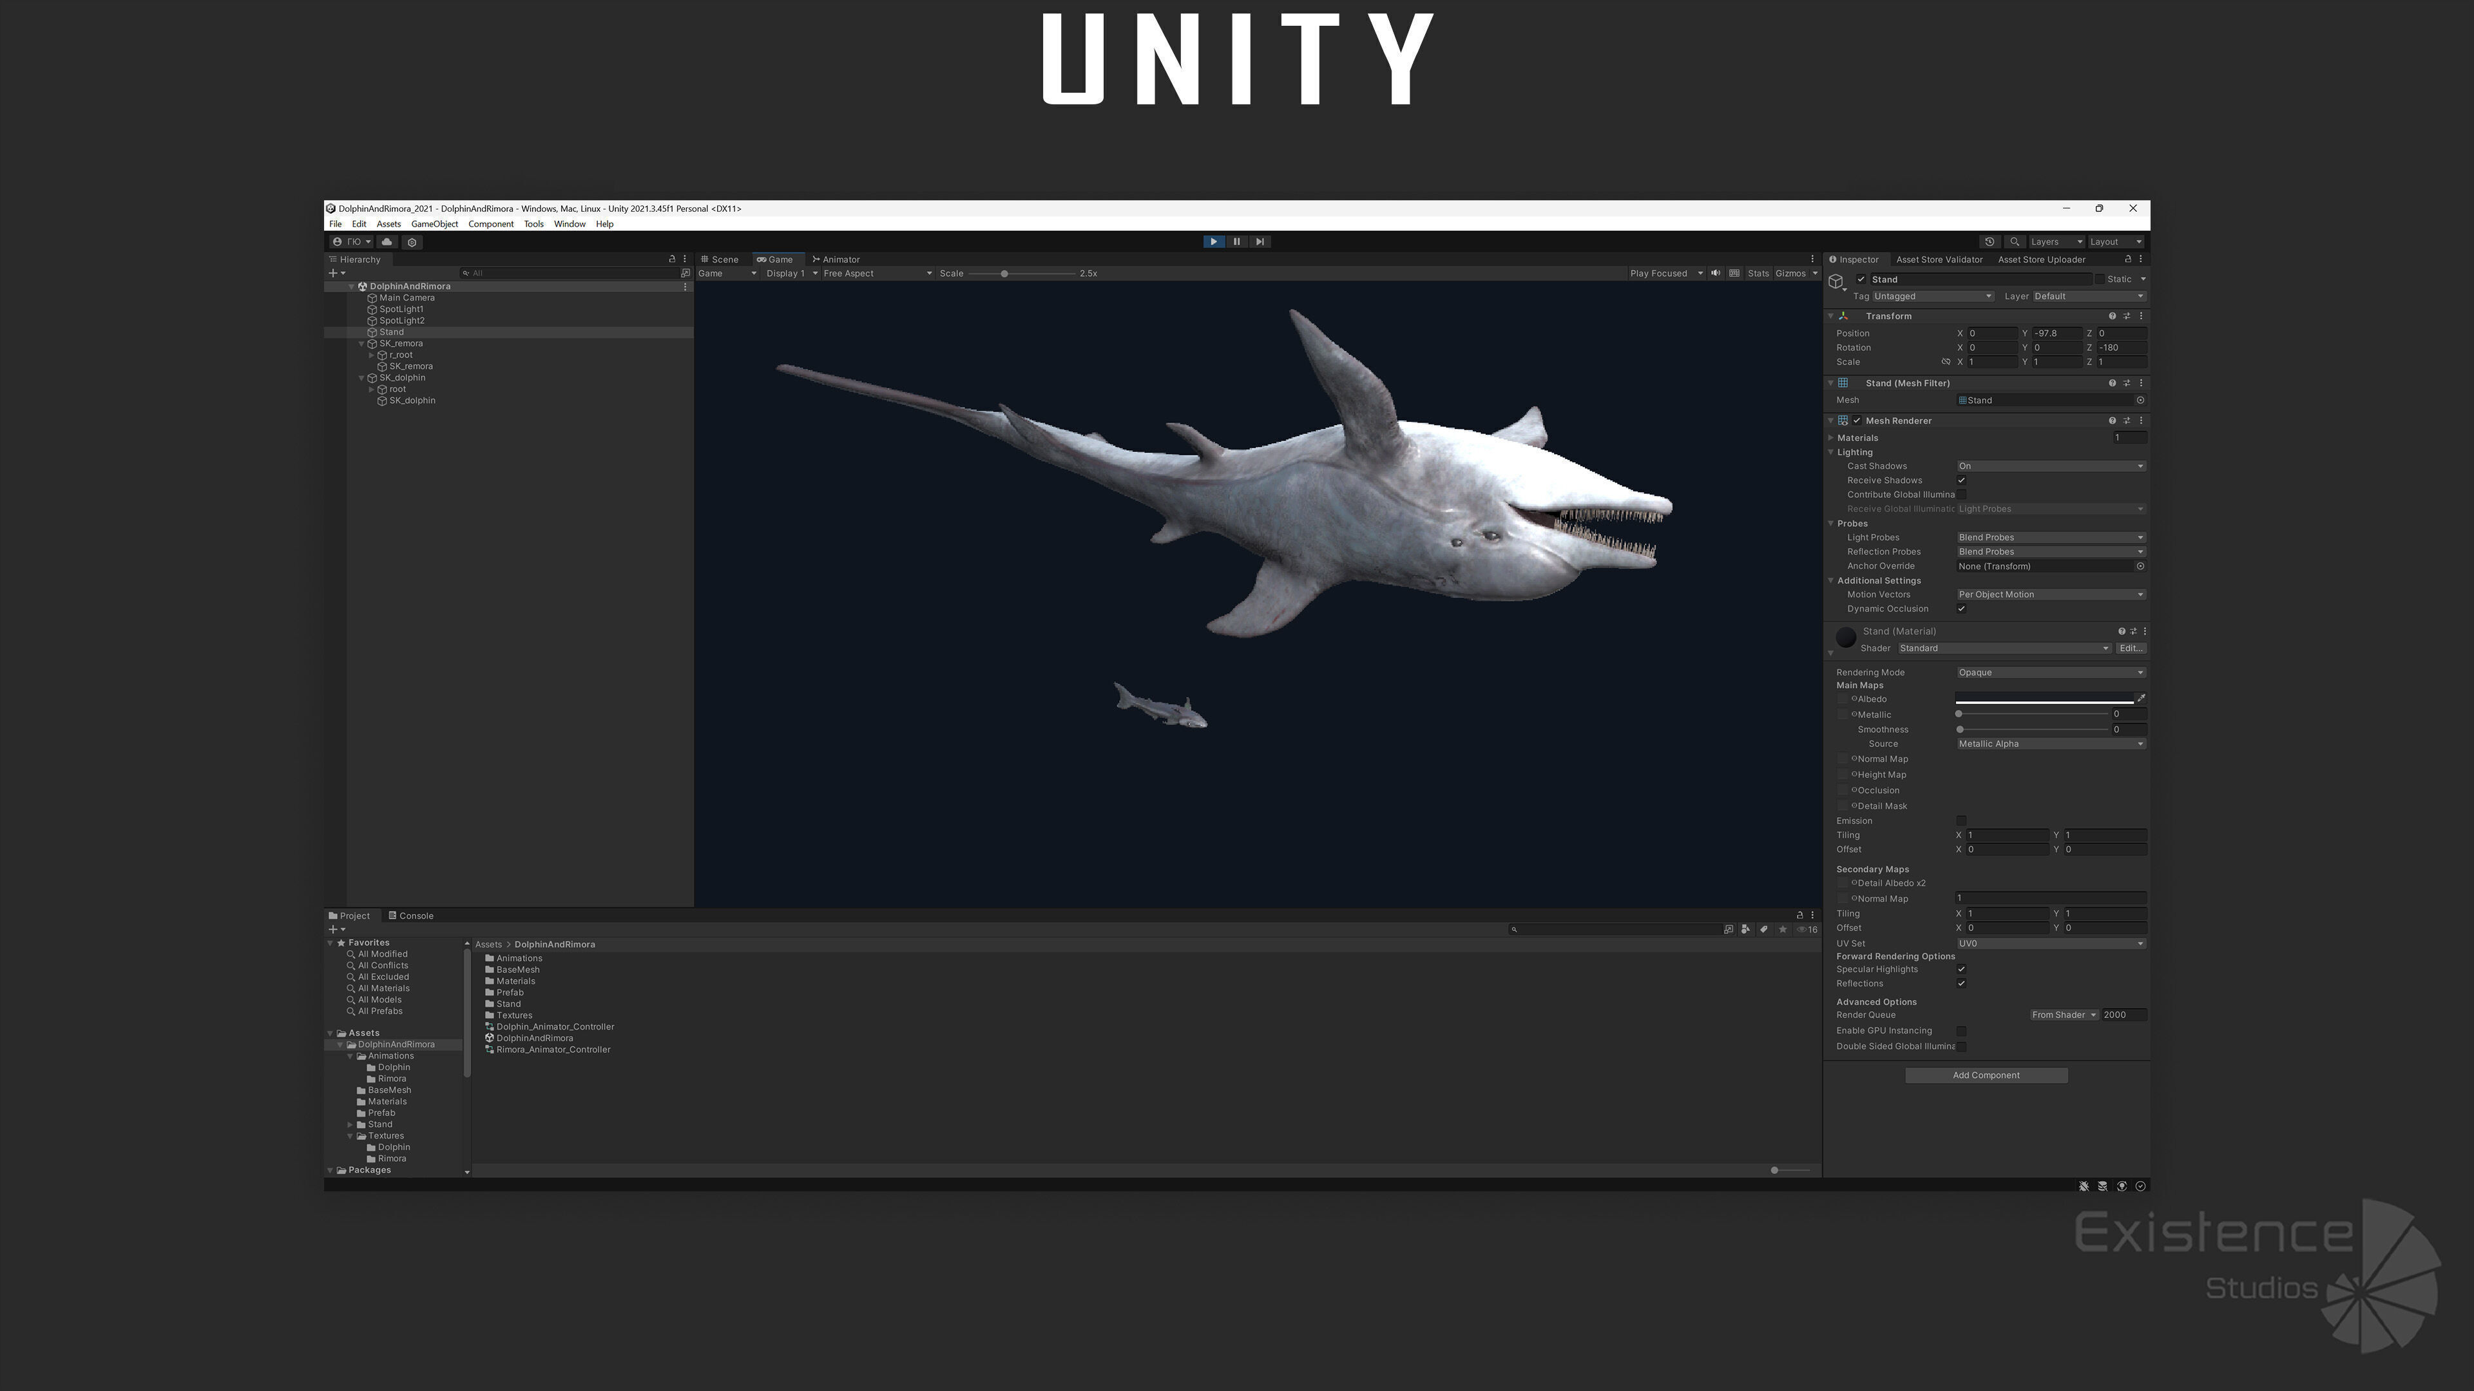Enable the GPU Instancing checkbox
Image resolution: width=2474 pixels, height=1391 pixels.
pos(1961,1031)
